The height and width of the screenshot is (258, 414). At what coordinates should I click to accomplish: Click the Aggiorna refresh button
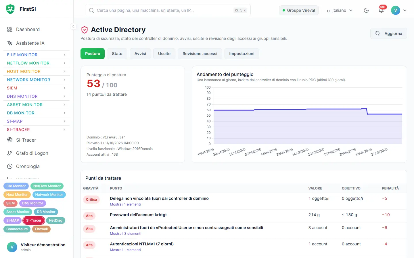click(x=389, y=34)
